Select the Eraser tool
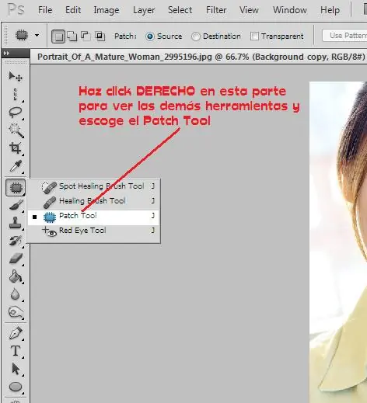 coord(16,259)
